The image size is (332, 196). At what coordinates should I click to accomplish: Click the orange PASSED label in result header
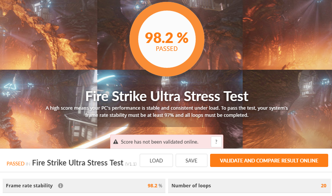(x=16, y=164)
